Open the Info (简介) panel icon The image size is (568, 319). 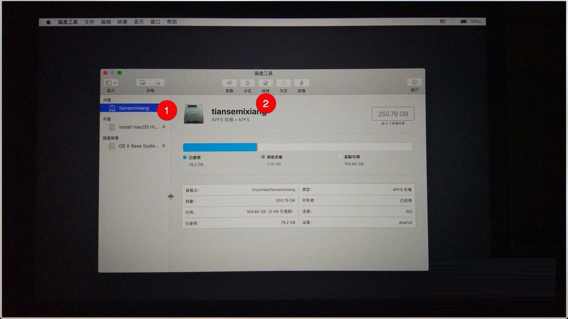pos(415,83)
